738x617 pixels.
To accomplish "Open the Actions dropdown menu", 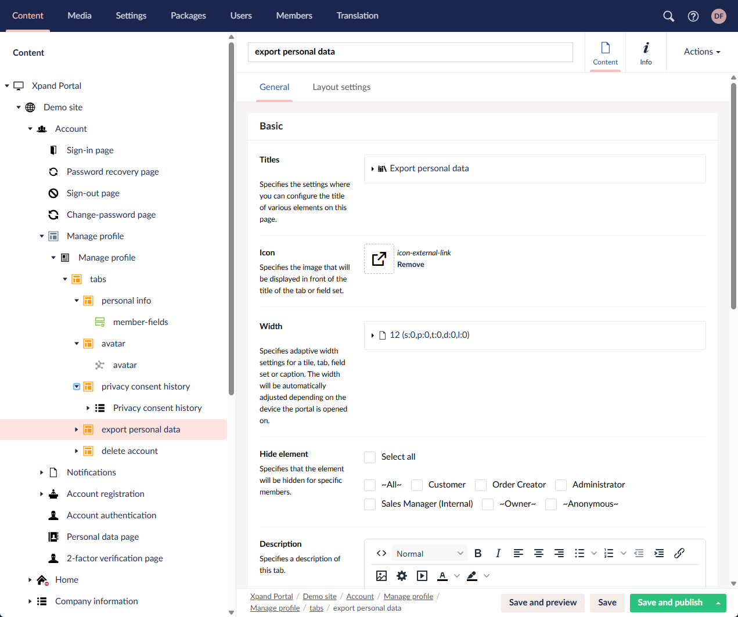I will [701, 52].
